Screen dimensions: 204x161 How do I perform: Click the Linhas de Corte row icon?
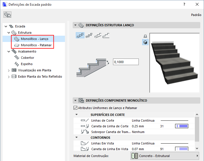tap(85, 120)
